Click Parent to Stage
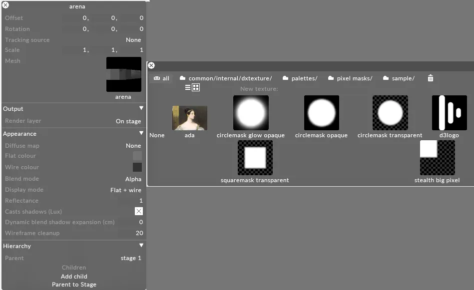The height and width of the screenshot is (290, 474). click(74, 284)
